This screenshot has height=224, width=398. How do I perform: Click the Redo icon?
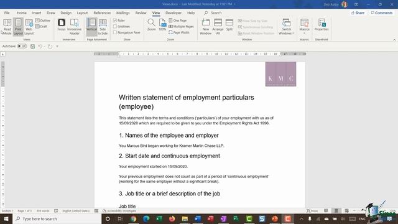click(50, 46)
